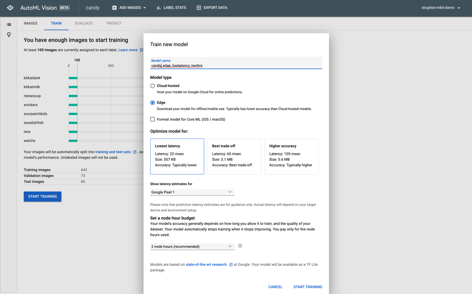Switch to the Train tab
Viewport: 472px width, 294px height.
pos(56,23)
